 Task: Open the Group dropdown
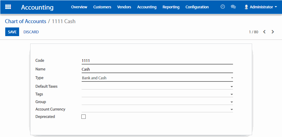coord(232,102)
